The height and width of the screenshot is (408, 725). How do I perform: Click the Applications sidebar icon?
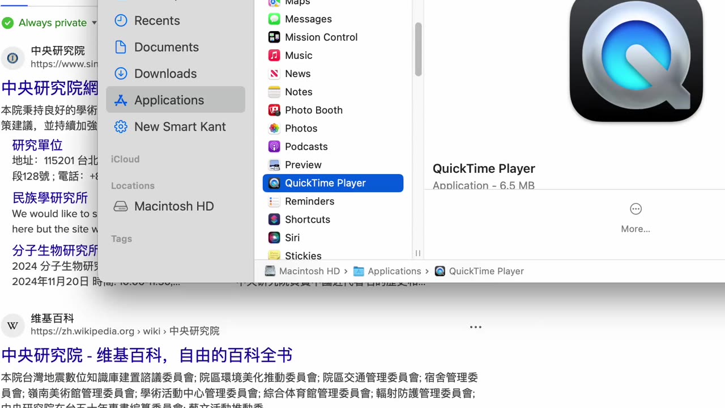click(x=121, y=100)
